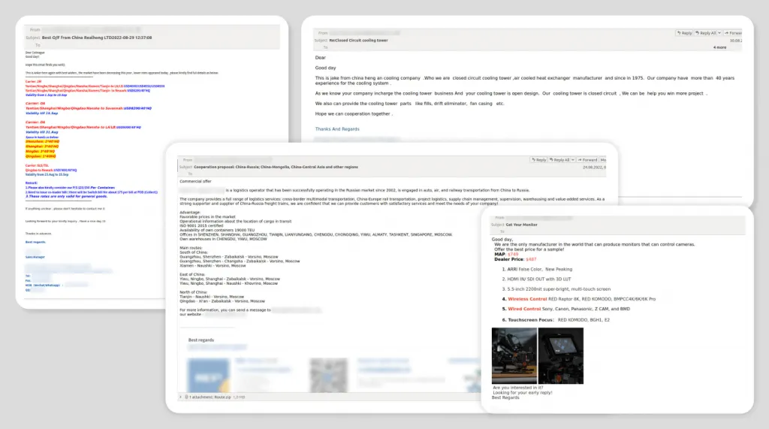
Task: Click Reply in the cooling tower email
Action: 683,33
